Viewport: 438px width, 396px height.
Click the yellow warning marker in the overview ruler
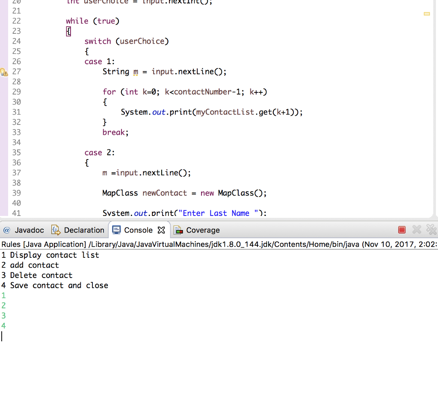click(426, 14)
